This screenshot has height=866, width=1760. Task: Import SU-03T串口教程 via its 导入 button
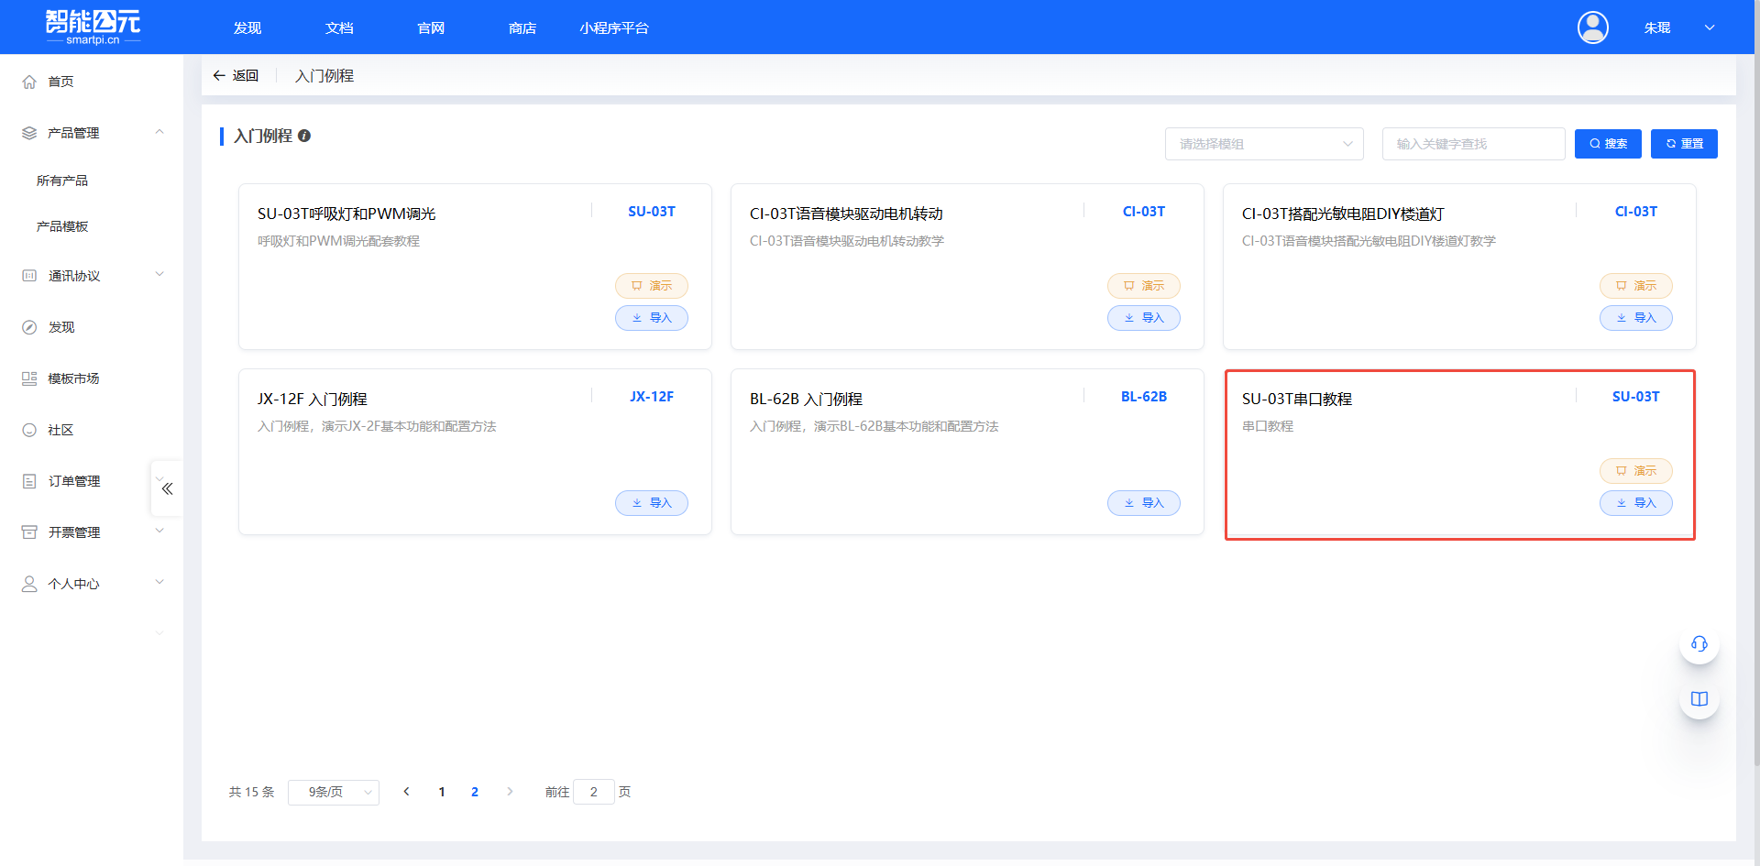[x=1635, y=502]
